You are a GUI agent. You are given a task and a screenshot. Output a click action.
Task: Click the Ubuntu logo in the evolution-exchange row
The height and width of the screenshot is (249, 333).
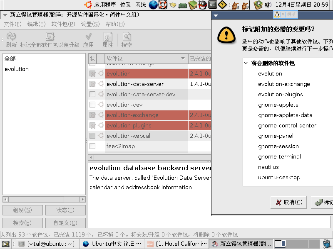pos(101,115)
